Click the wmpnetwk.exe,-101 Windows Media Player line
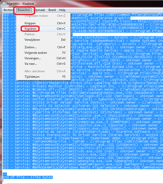The width and height of the screenshot is (163, 184). pyautogui.click(x=83, y=167)
